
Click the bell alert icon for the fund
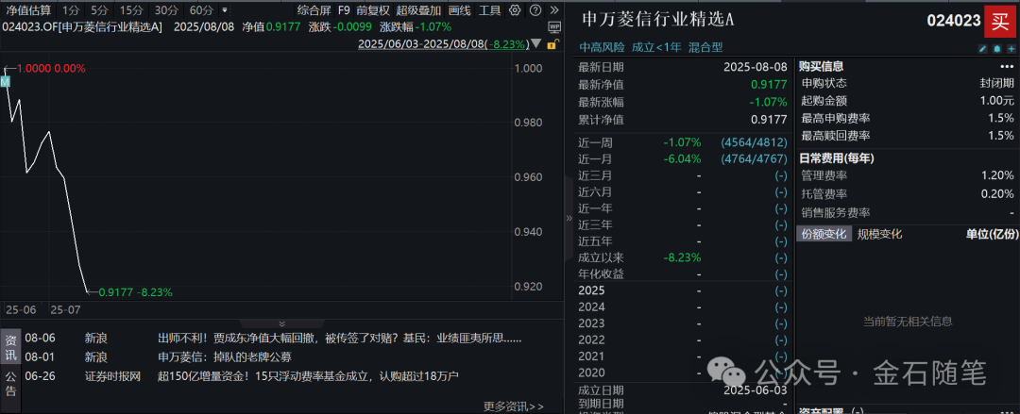pyautogui.click(x=996, y=49)
